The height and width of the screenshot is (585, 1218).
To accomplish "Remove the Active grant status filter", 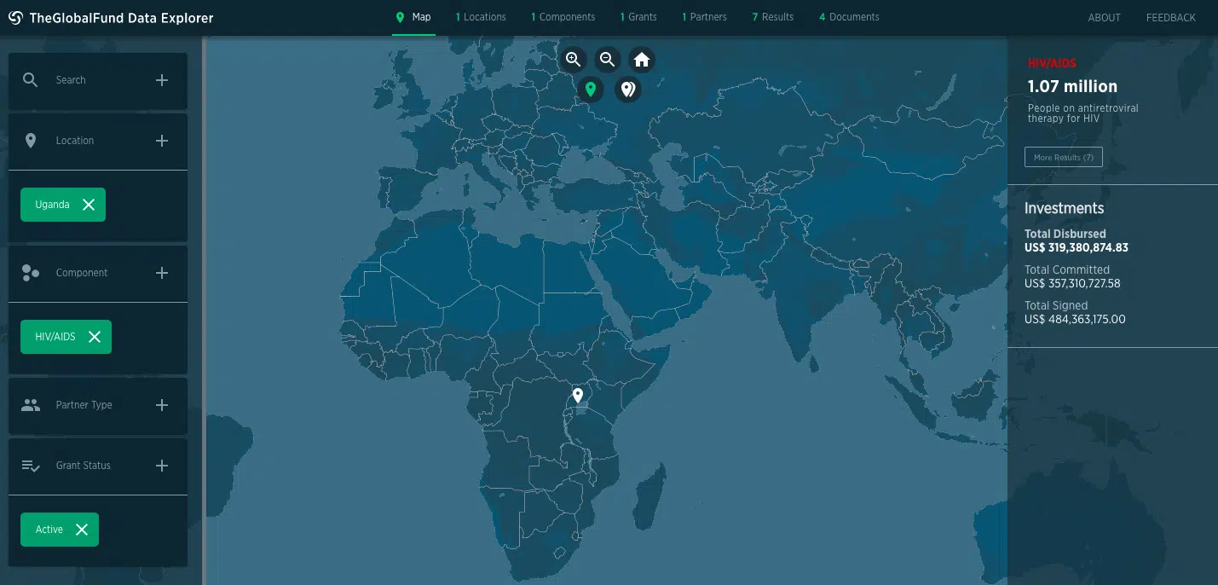I will (x=82, y=530).
